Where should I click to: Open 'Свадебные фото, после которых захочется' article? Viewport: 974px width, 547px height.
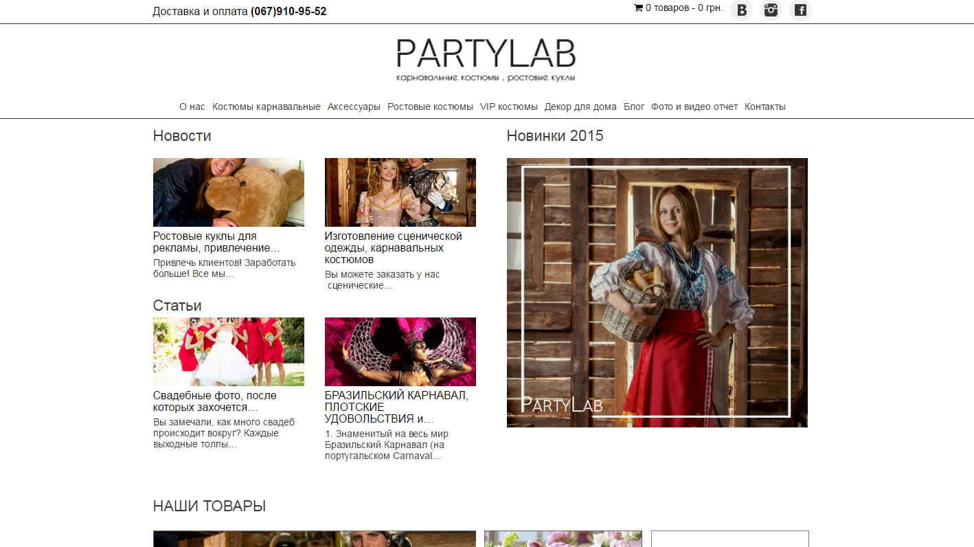point(215,401)
